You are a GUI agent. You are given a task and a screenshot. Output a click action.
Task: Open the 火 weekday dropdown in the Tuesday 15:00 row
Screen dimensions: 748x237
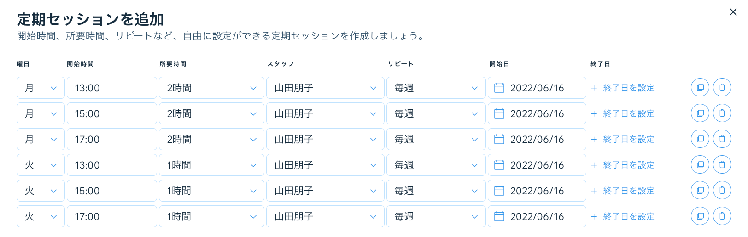41,191
